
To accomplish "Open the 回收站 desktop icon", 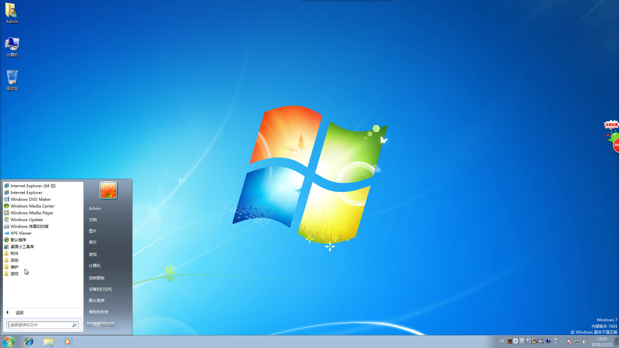I will coord(12,80).
